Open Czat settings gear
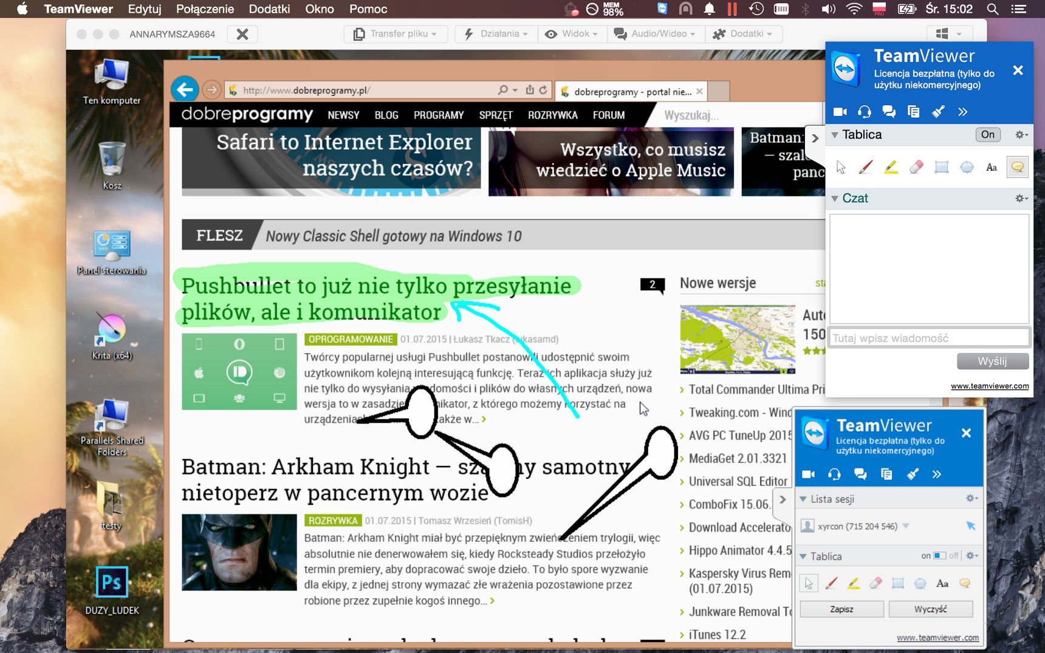This screenshot has width=1045, height=653. (1021, 199)
